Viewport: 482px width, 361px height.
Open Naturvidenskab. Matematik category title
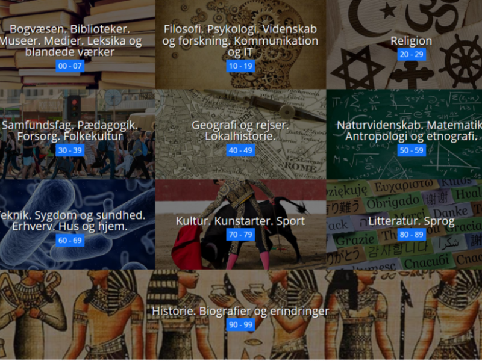pyautogui.click(x=409, y=131)
